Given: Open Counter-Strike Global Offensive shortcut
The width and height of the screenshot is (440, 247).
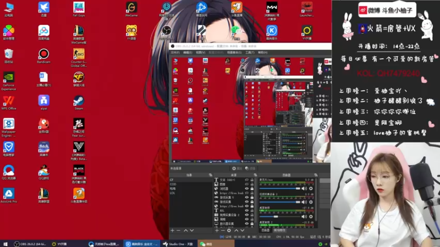Looking at the screenshot, I should (79, 58).
